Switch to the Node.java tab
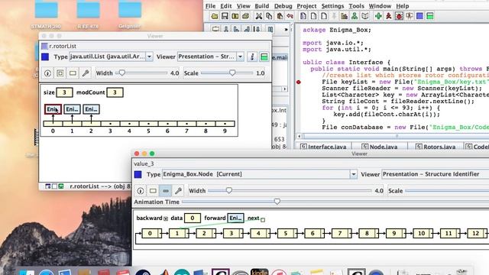Screen dimensions: 489x275 [379, 146]
